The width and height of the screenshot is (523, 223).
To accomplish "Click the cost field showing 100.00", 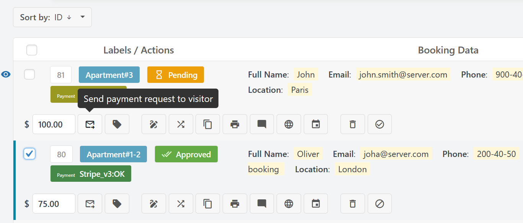I will coord(54,124).
